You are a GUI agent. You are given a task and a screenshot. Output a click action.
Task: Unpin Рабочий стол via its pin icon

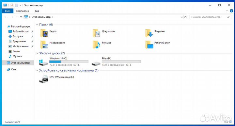coord(32,31)
